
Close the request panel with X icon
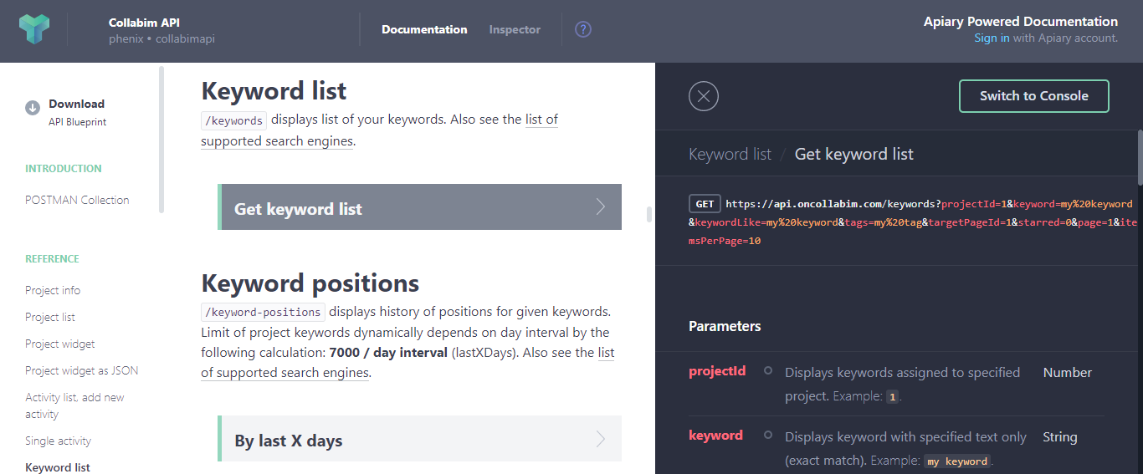704,96
